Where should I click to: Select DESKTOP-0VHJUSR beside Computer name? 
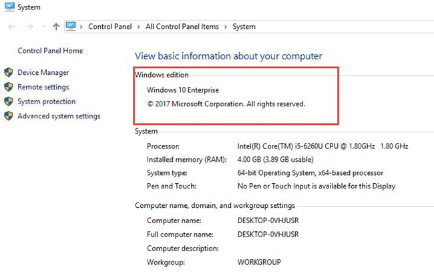[268, 221]
